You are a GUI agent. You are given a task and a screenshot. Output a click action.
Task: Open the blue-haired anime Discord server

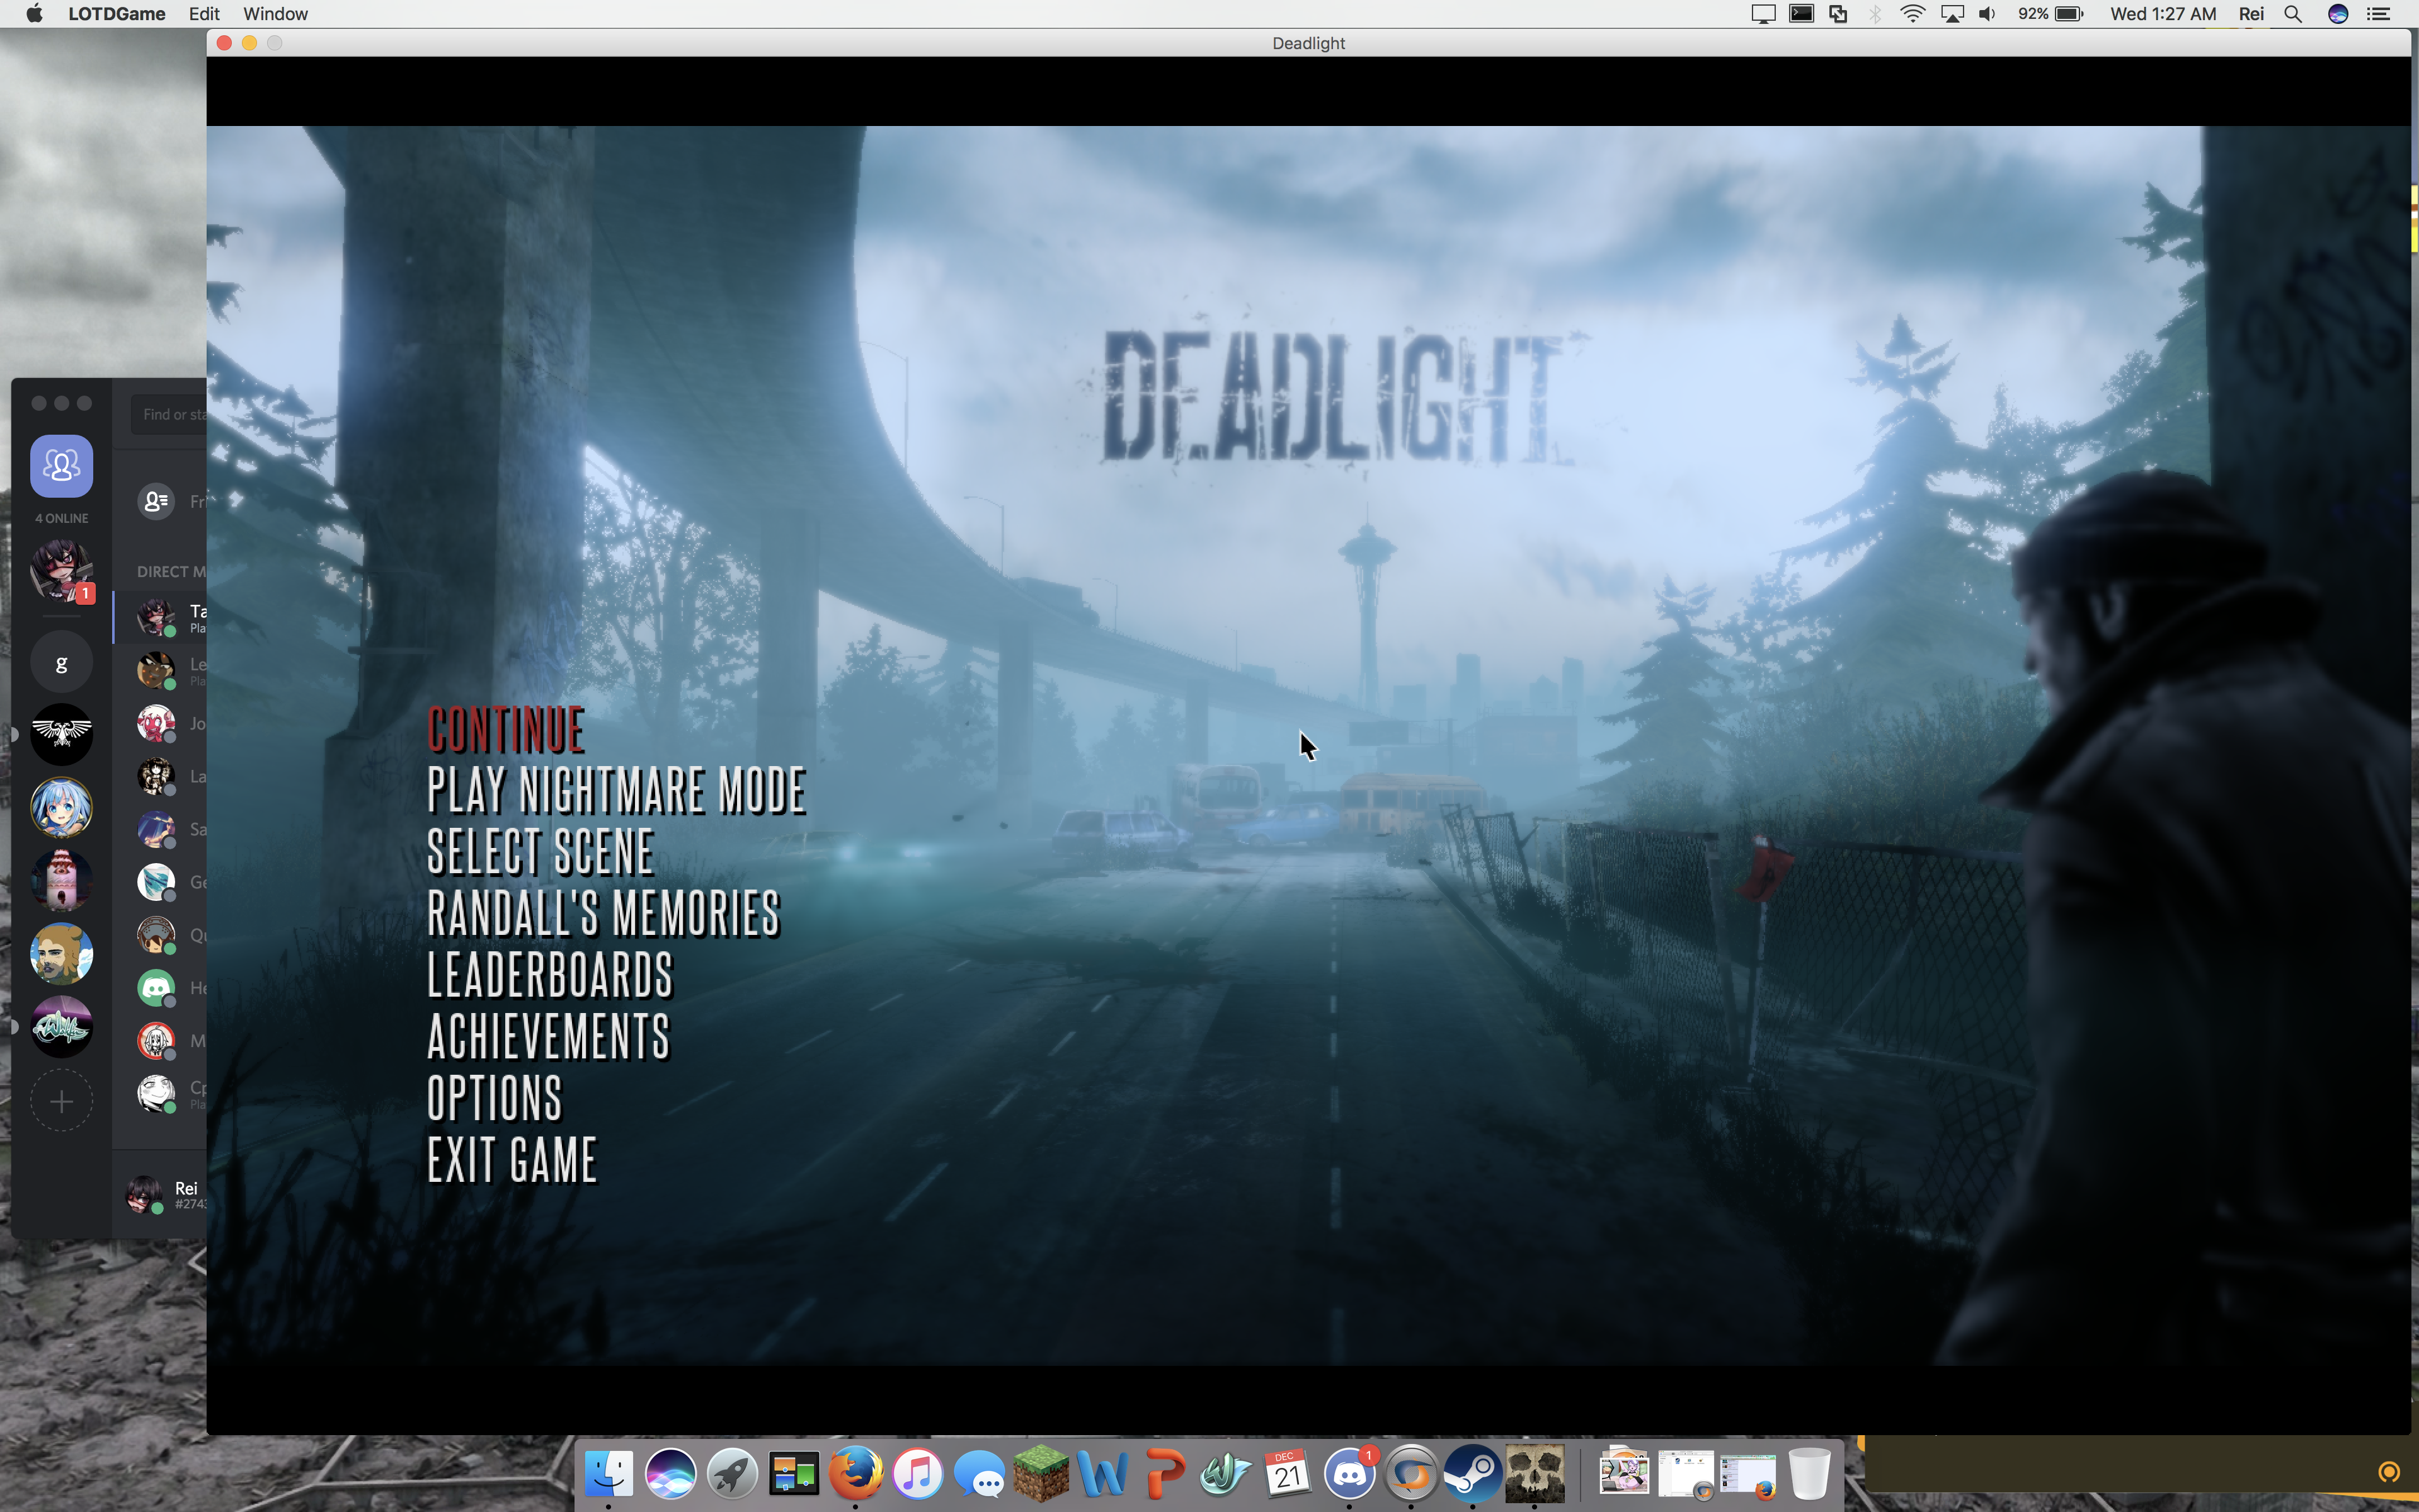coord(61,807)
